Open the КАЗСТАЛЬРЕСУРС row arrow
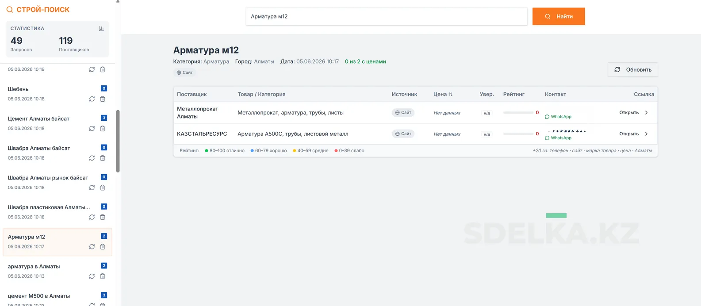This screenshot has height=306, width=701. click(646, 134)
